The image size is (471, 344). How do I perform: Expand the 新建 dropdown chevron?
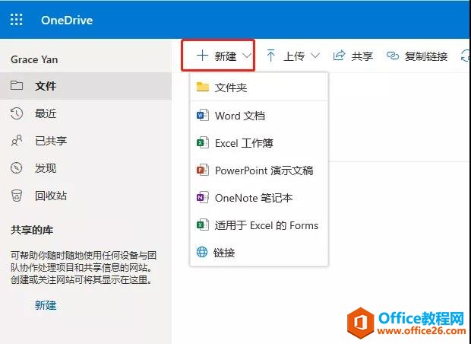click(247, 56)
